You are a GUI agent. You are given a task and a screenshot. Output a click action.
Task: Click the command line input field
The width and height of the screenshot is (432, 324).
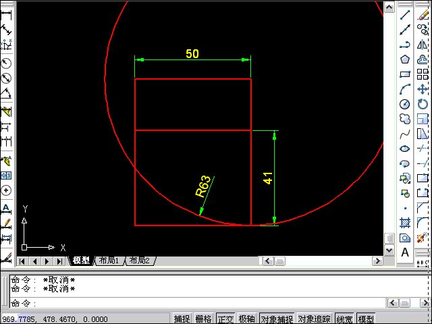[x=198, y=303]
